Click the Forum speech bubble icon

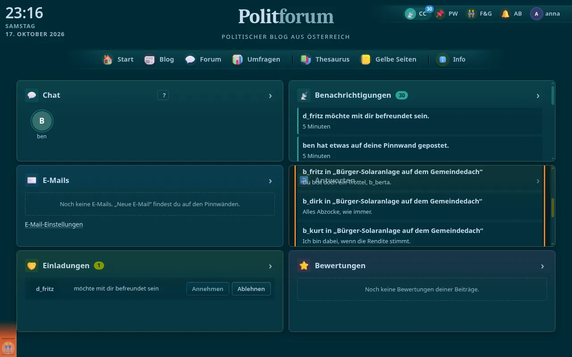pos(190,59)
